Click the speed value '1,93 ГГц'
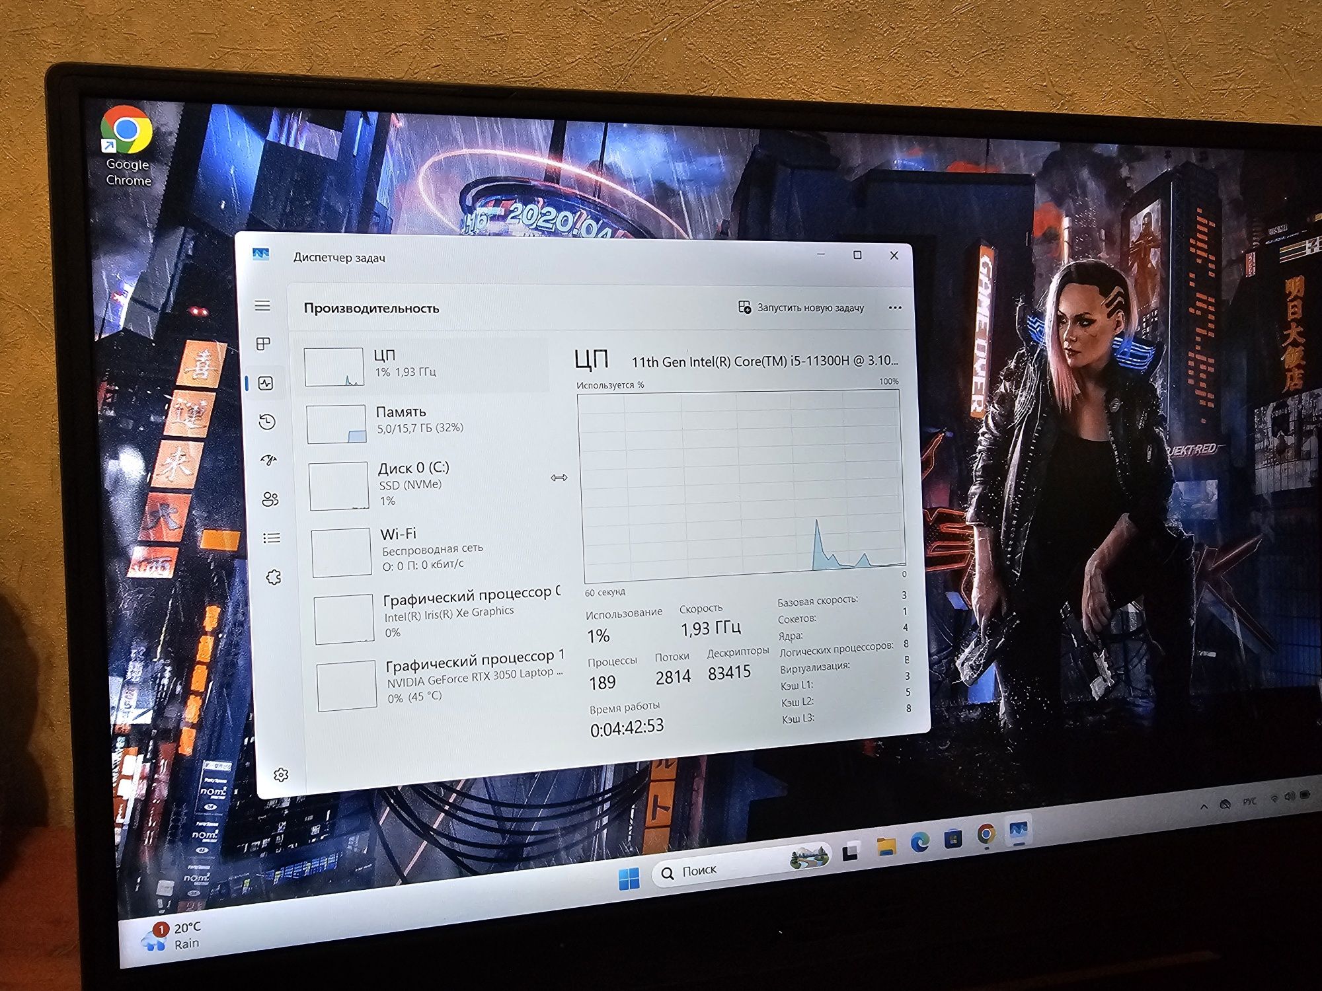The width and height of the screenshot is (1322, 991). [711, 628]
